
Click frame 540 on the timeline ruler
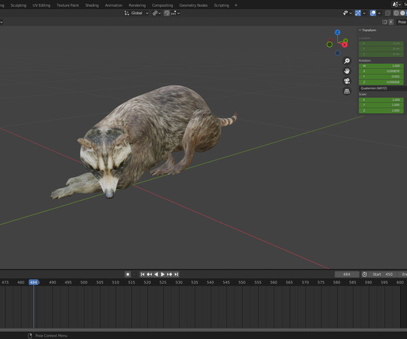pyautogui.click(x=210, y=282)
